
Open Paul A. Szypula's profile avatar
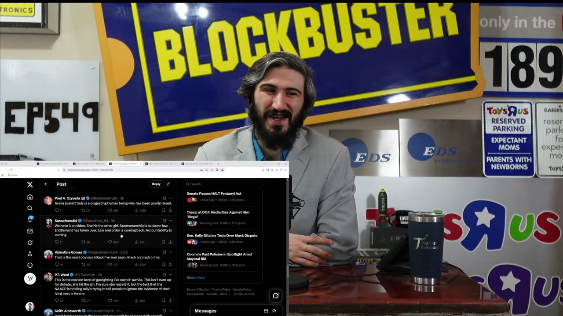(48, 201)
